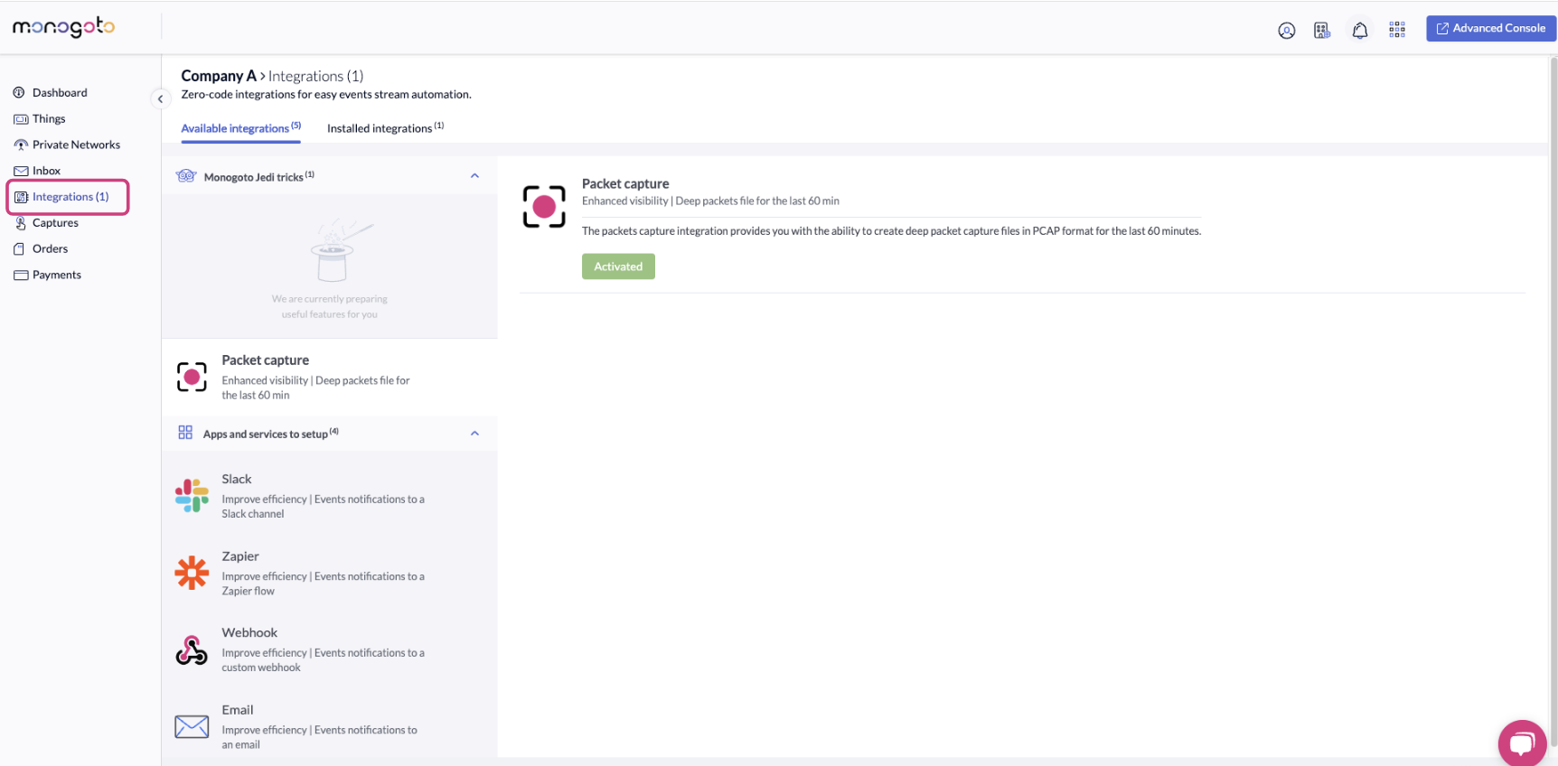
Task: Collapse Apps and services to setup section
Action: point(474,434)
